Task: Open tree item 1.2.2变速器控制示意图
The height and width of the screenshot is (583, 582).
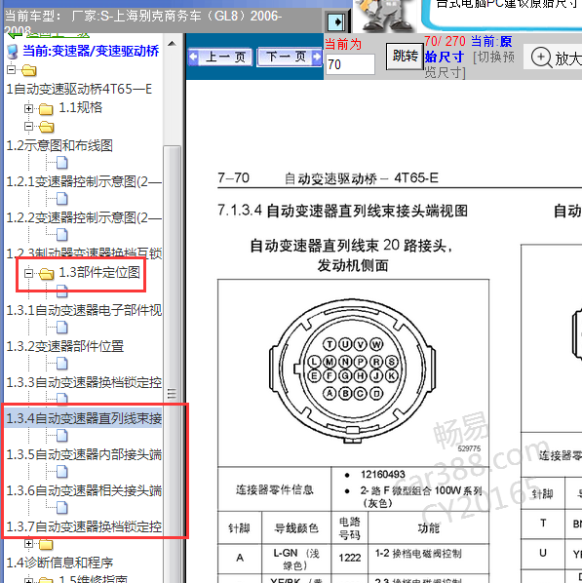Action: pyautogui.click(x=84, y=217)
